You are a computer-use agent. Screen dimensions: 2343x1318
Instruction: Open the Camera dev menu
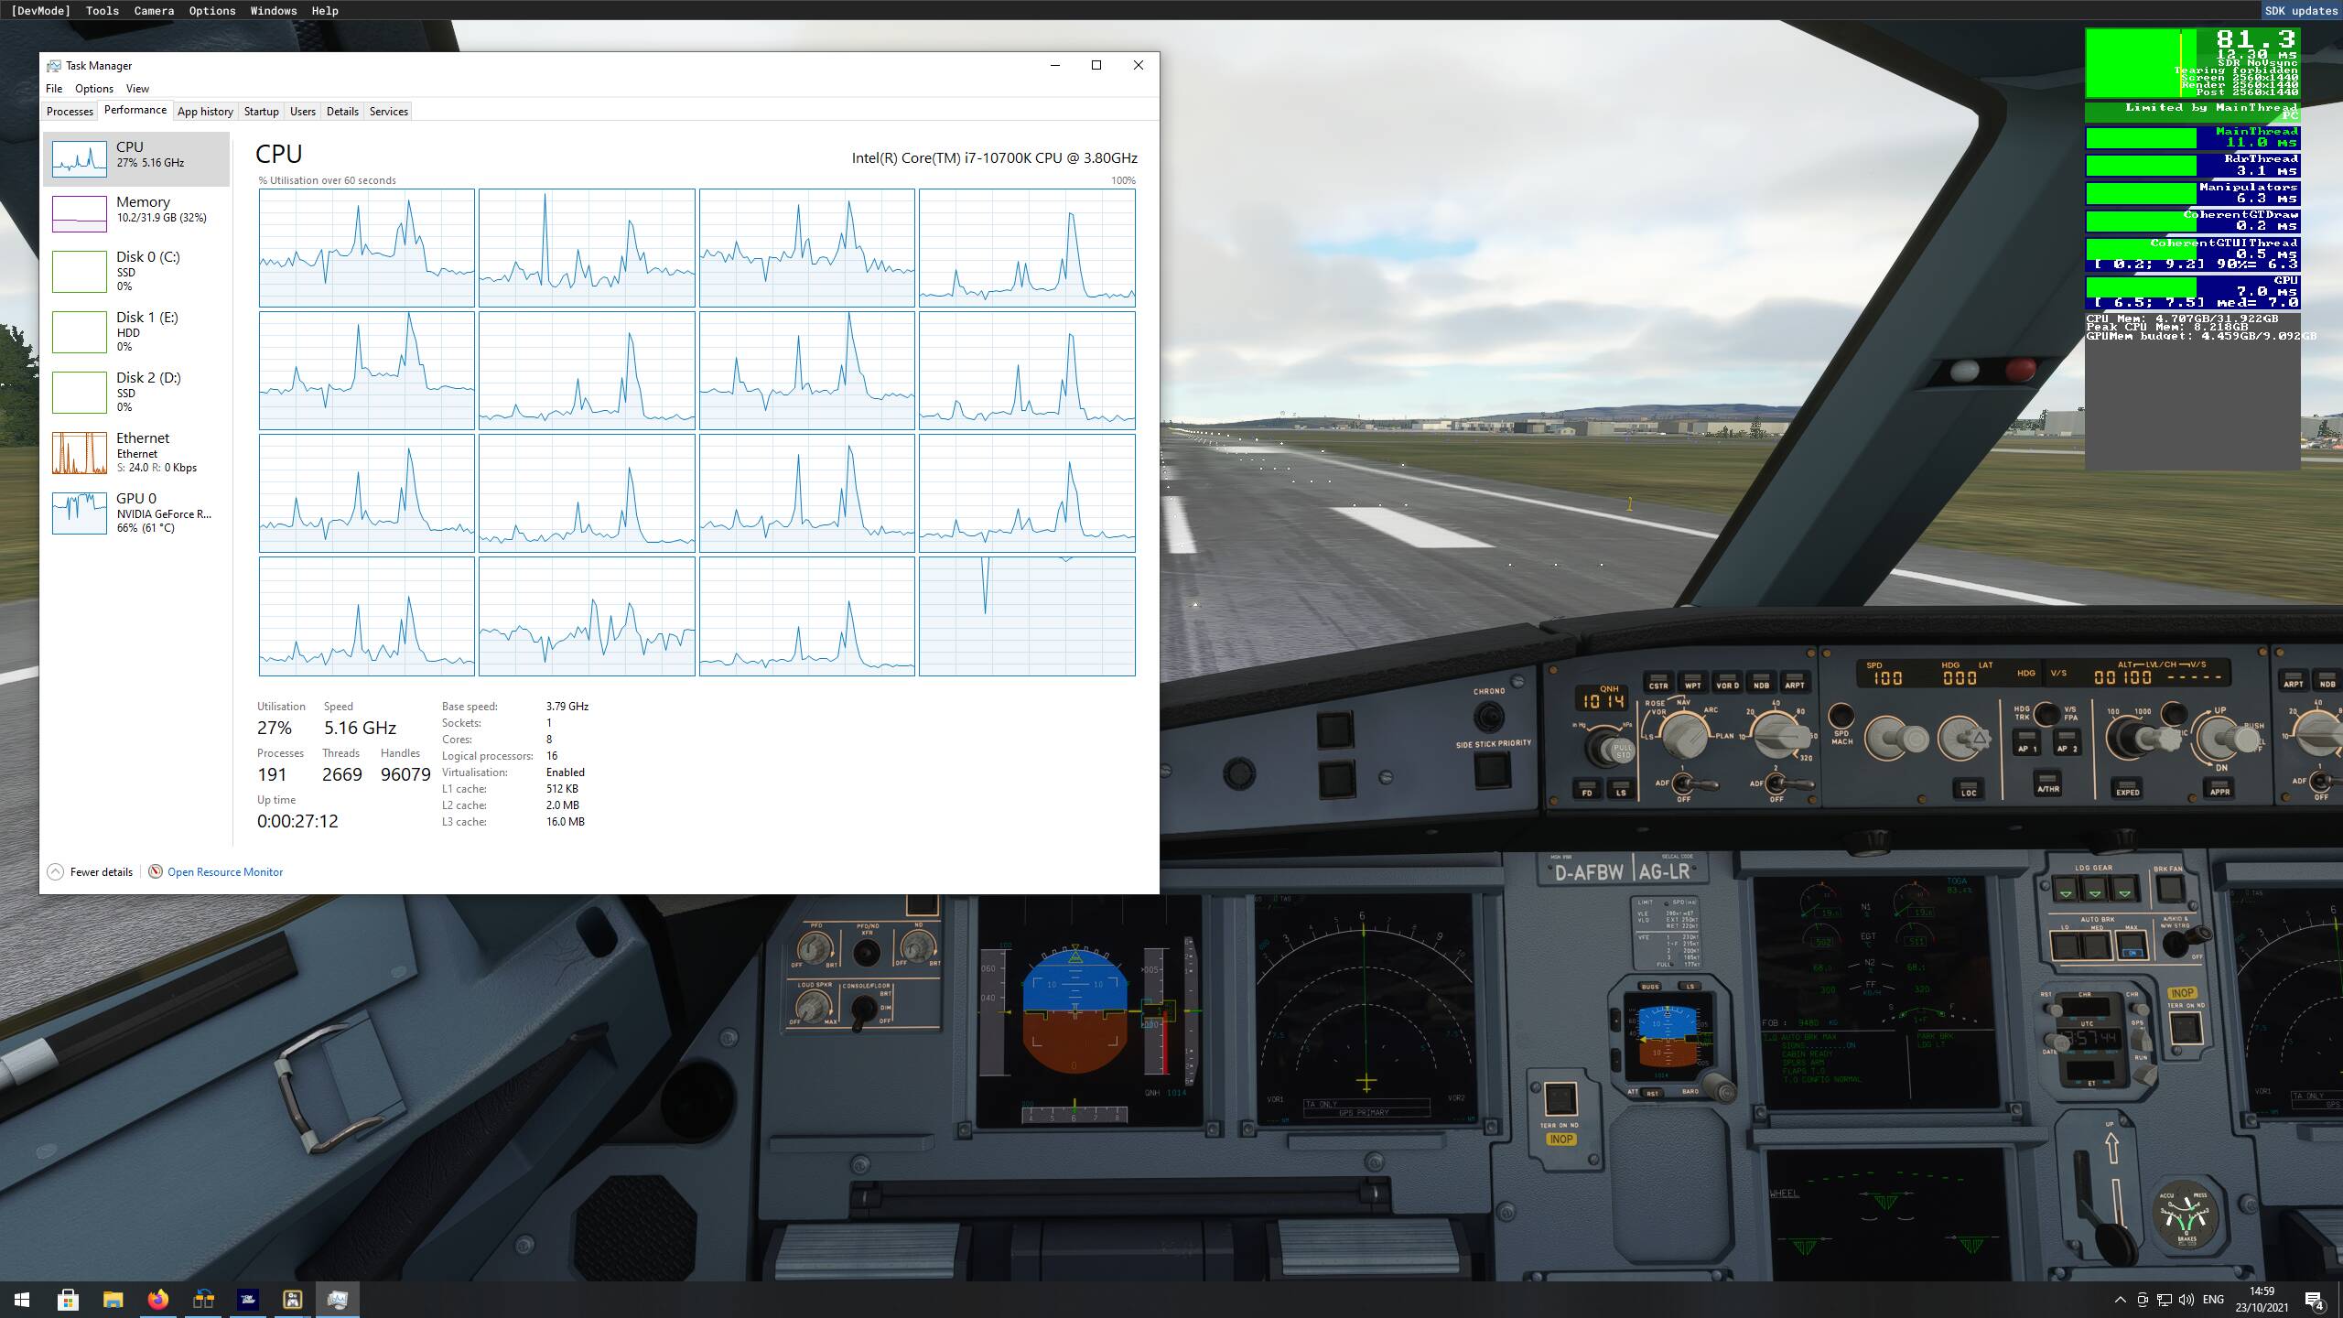click(154, 11)
